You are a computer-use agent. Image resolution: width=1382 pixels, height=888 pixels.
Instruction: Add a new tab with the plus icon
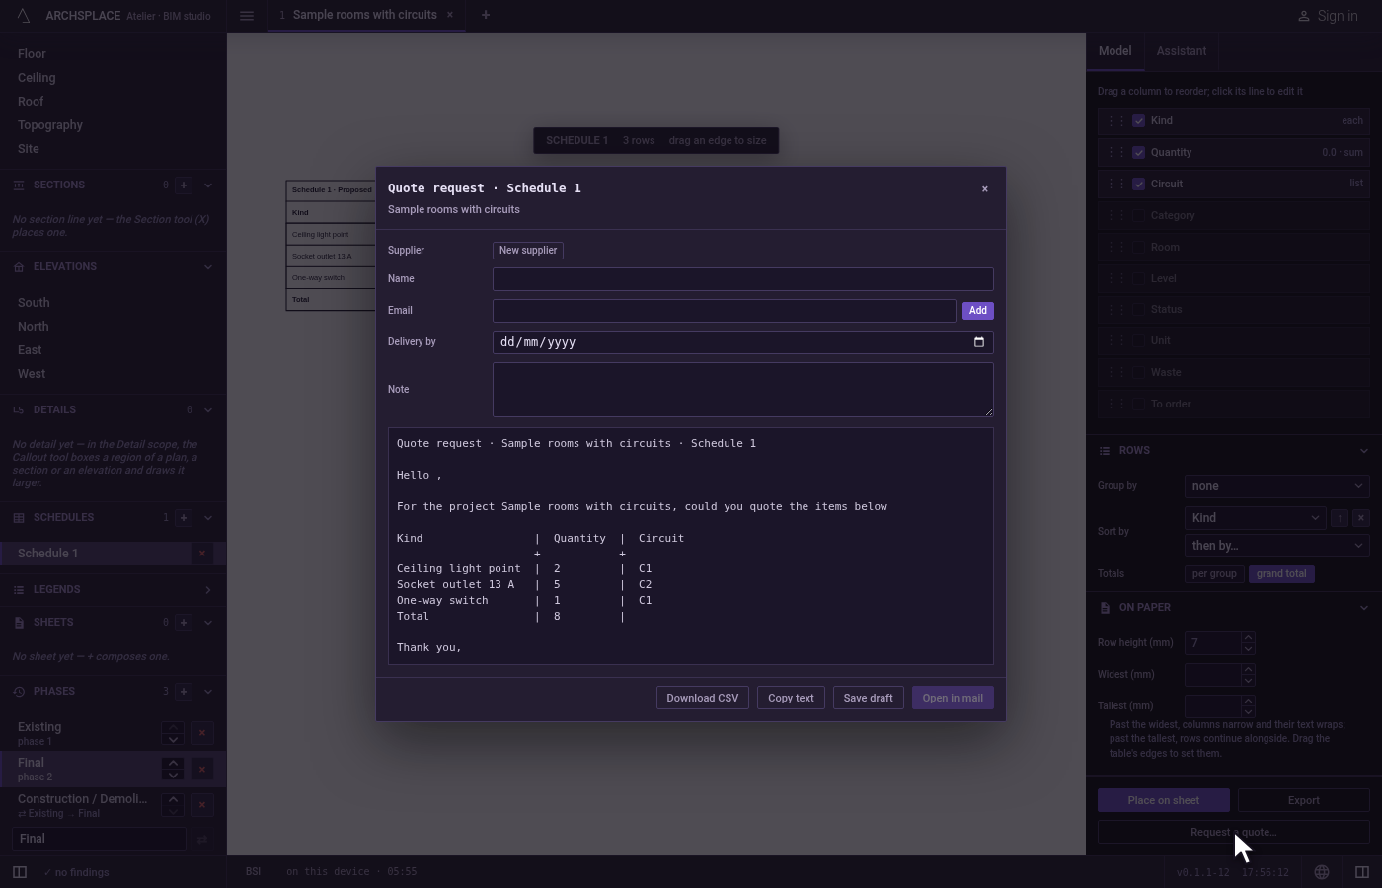pyautogui.click(x=485, y=15)
